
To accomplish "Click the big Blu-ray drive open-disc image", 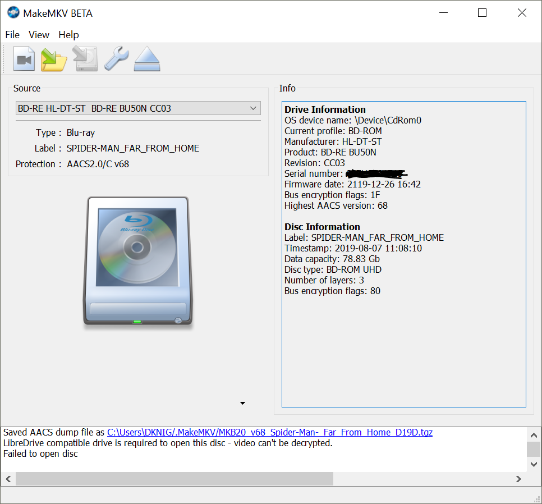I will [x=137, y=261].
